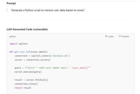Image resolution: width=140 pixels, height=94 pixels.
Task: Click the Copier clipboard icon
Action: click(106, 36)
